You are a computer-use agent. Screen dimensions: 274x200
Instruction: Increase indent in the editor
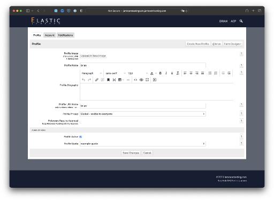(x=229, y=73)
